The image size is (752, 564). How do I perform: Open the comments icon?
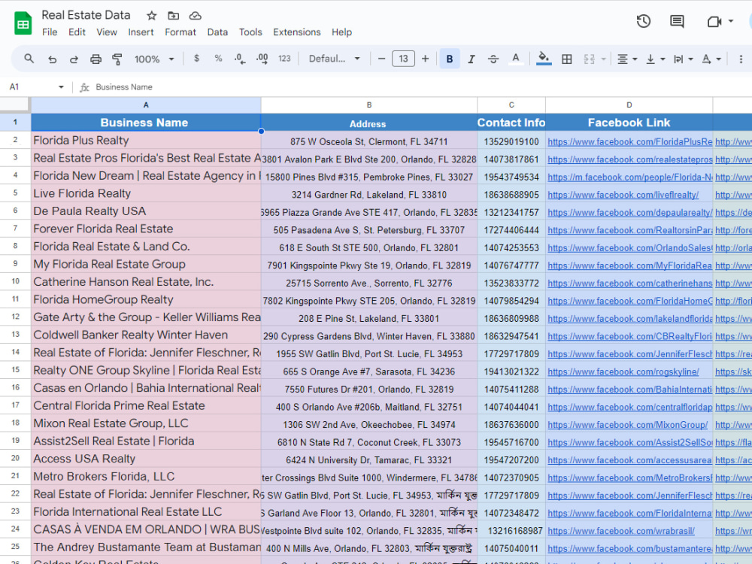pos(677,21)
